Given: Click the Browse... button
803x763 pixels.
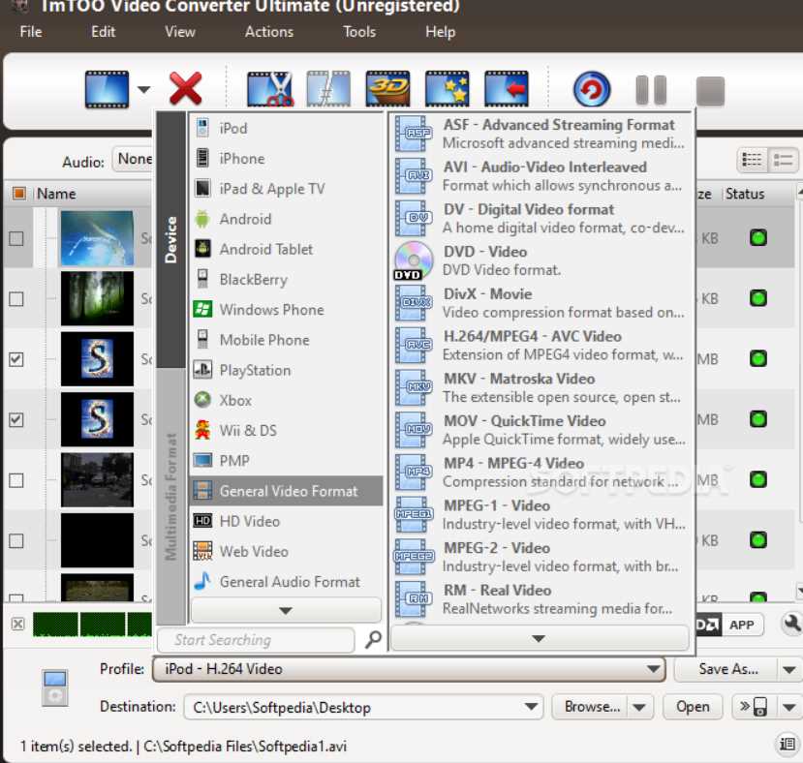Looking at the screenshot, I should [592, 707].
